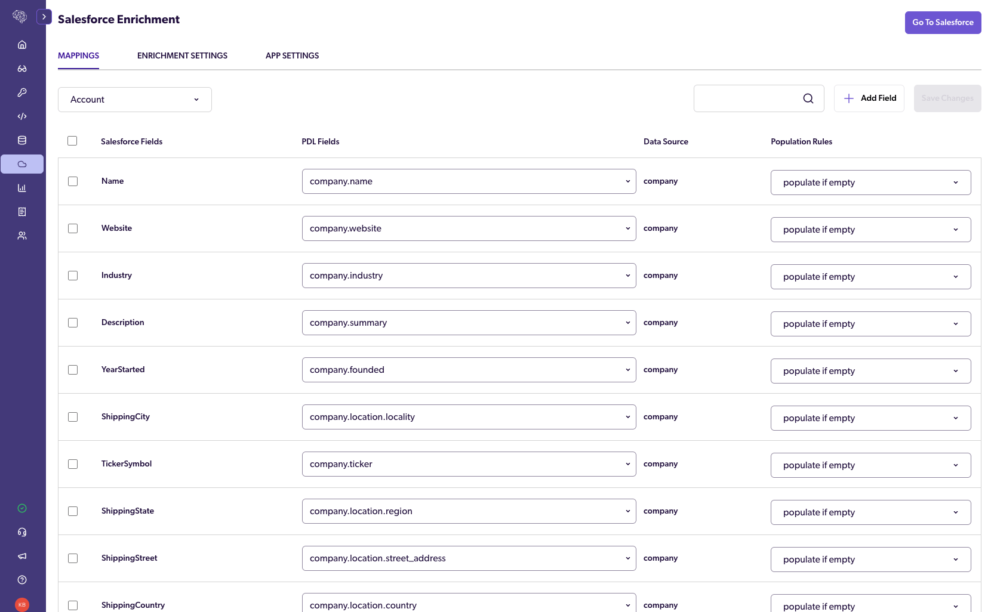Click the YearStarted field name
991x612 pixels.
point(123,369)
